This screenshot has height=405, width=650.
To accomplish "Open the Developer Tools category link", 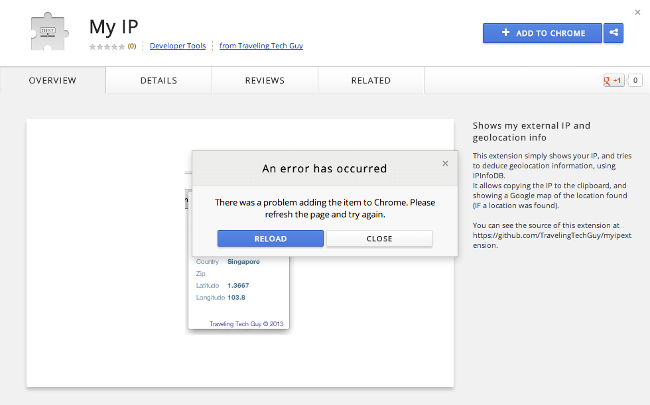I will click(x=178, y=46).
